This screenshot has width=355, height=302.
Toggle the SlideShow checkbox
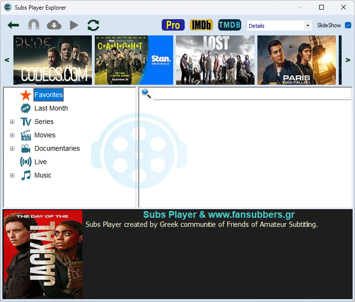[x=348, y=25]
